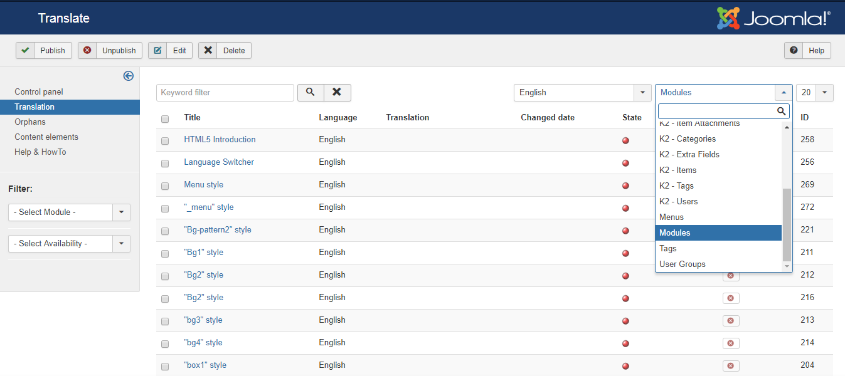Toggle the select-all checkbox in table header
Viewport: 845px width, 376px height.
pyautogui.click(x=165, y=118)
